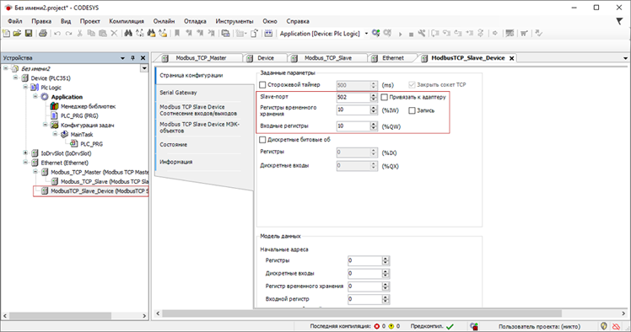Toggle the Закрыть сокет TCP checkbox
631x332 pixels.
click(412, 85)
